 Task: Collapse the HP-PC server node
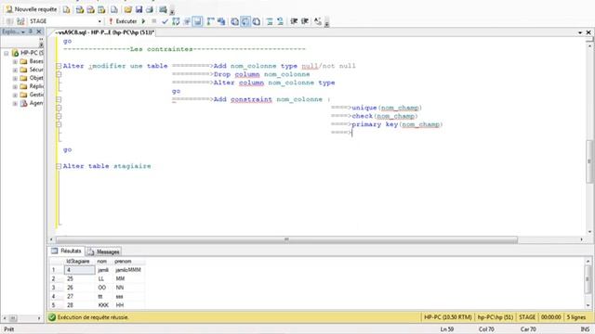[7, 53]
